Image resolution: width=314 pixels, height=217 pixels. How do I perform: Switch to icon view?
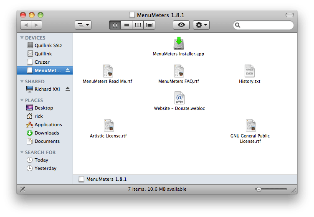coord(115,25)
